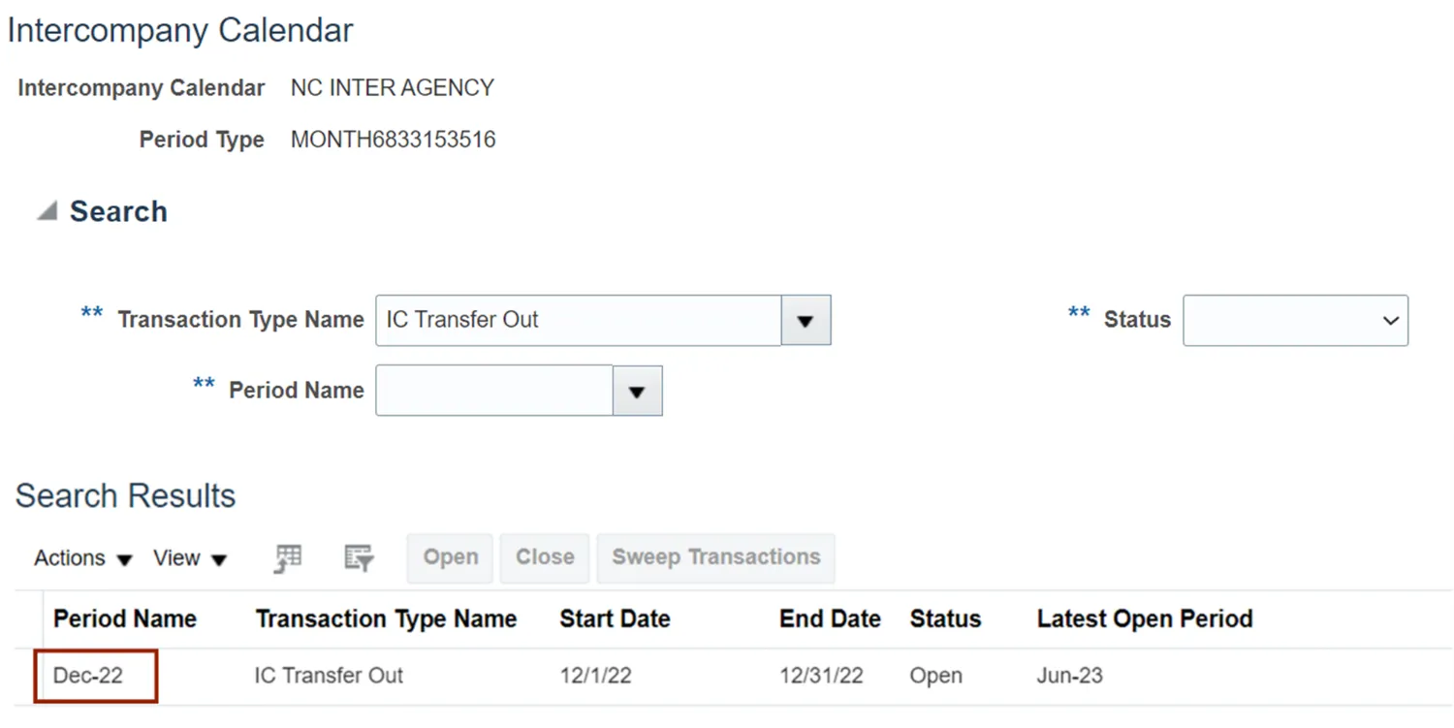
Task: Click the Transaction Type Name text field
Action: click(578, 320)
